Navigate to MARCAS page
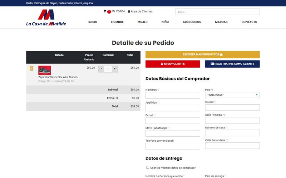The image size is (286, 178). 221,22
